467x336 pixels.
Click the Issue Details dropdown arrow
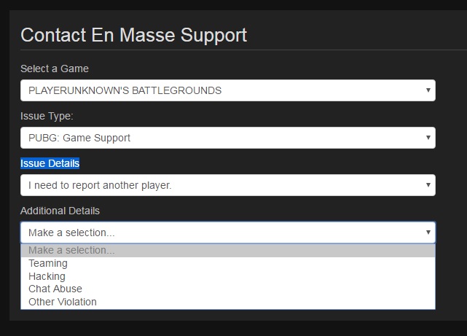(x=428, y=185)
